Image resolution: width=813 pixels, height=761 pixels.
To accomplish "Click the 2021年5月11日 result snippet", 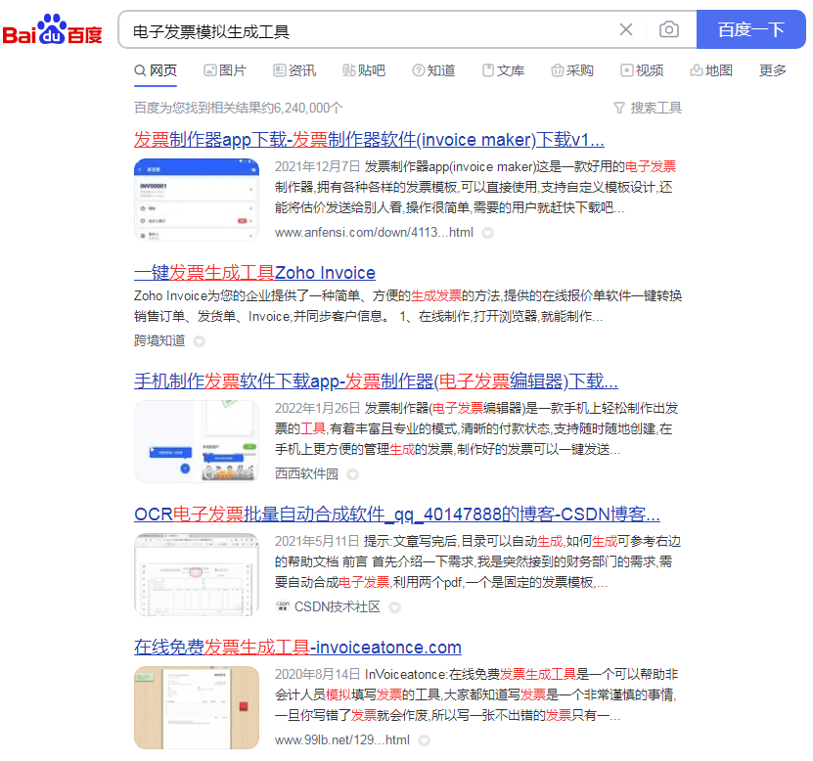I will (477, 561).
